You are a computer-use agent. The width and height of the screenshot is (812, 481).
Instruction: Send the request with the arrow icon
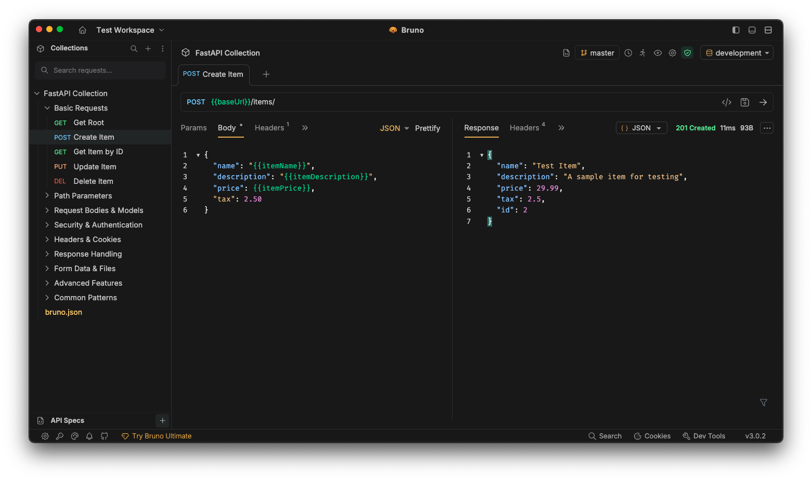click(x=763, y=102)
